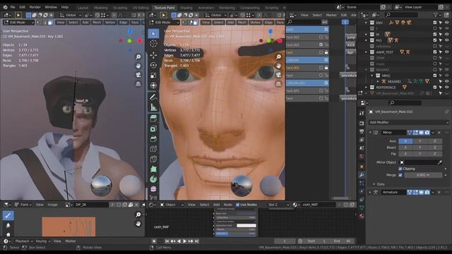This screenshot has height=254, width=452.
Task: Toggle Use Nodes checkbox
Action: tap(237, 205)
